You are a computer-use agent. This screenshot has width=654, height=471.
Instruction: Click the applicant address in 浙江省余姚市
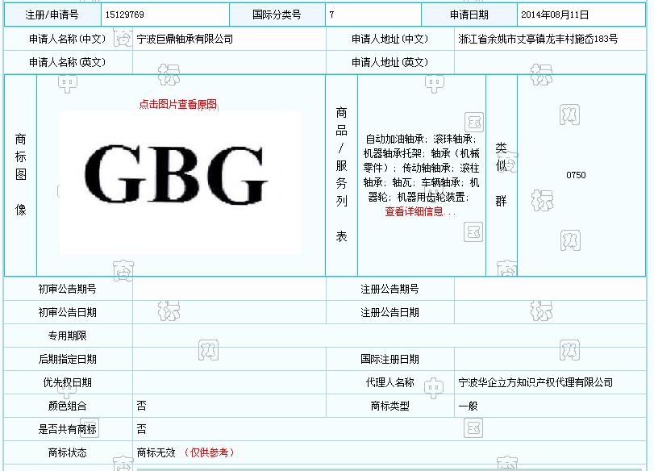tap(538, 39)
